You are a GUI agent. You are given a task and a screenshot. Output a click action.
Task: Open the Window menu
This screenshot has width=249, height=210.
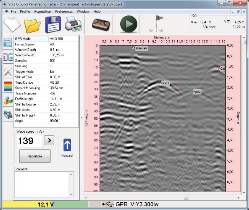click(83, 12)
